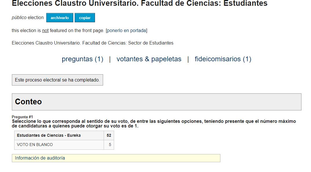Image resolution: width=311 pixels, height=172 pixels.
Task: Click the Seleccione lo que corresponda question text
Action: pos(154,123)
